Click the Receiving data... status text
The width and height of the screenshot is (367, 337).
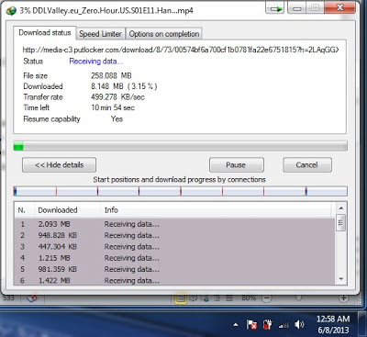pos(95,62)
